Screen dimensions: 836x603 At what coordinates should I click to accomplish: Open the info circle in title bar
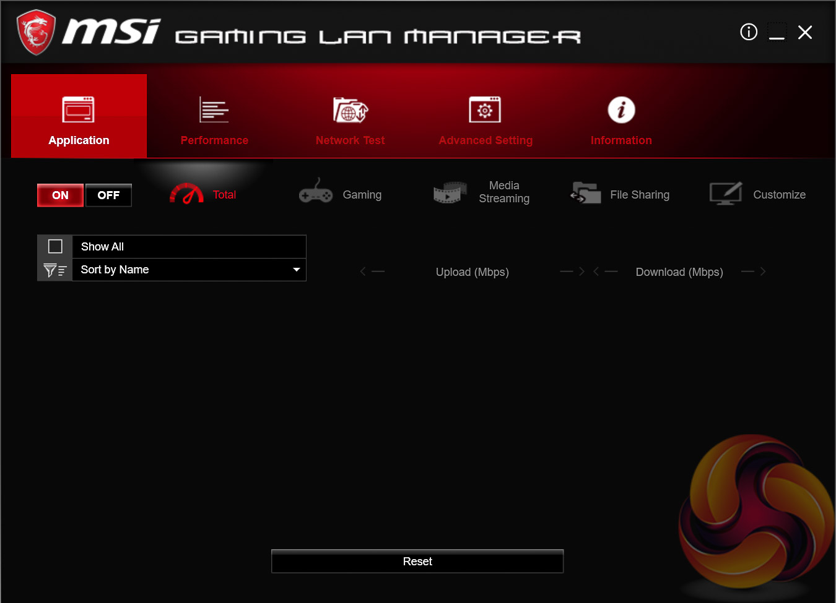coord(749,32)
